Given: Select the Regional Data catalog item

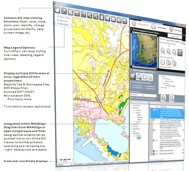Looking at the screenshot, I should pos(169,81).
